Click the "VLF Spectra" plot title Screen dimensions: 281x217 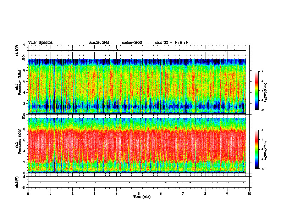(x=40, y=43)
